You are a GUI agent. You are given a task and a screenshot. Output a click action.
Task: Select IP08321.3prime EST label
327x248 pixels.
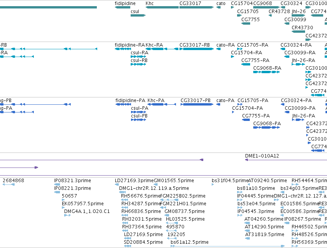pos(72,181)
